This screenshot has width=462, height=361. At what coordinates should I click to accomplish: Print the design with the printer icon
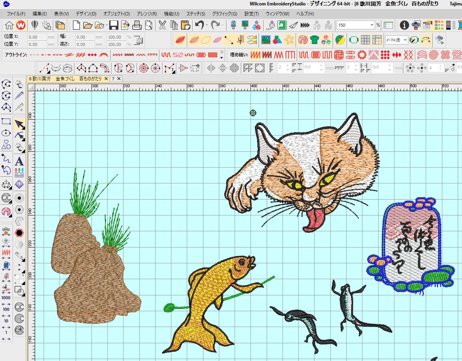coord(137,25)
